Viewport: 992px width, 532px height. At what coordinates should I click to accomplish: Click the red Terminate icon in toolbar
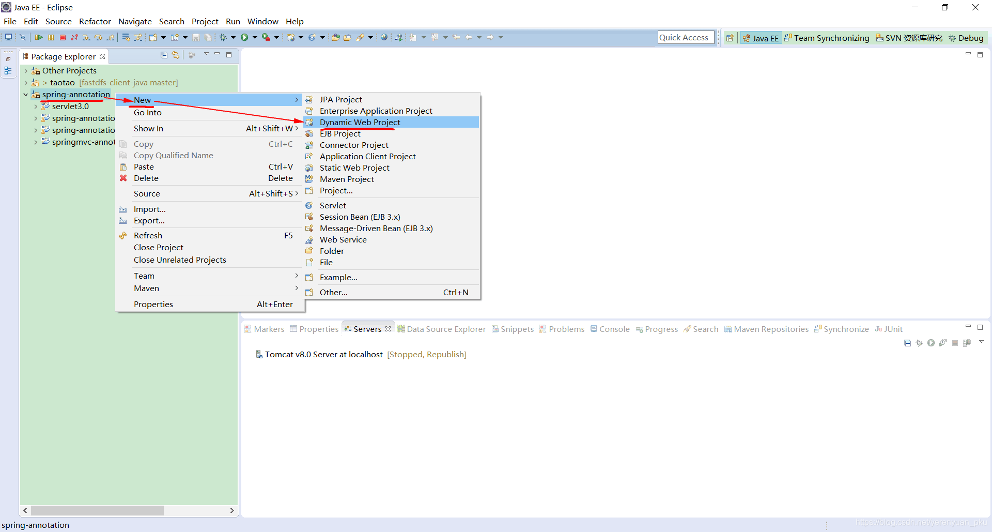click(x=63, y=37)
